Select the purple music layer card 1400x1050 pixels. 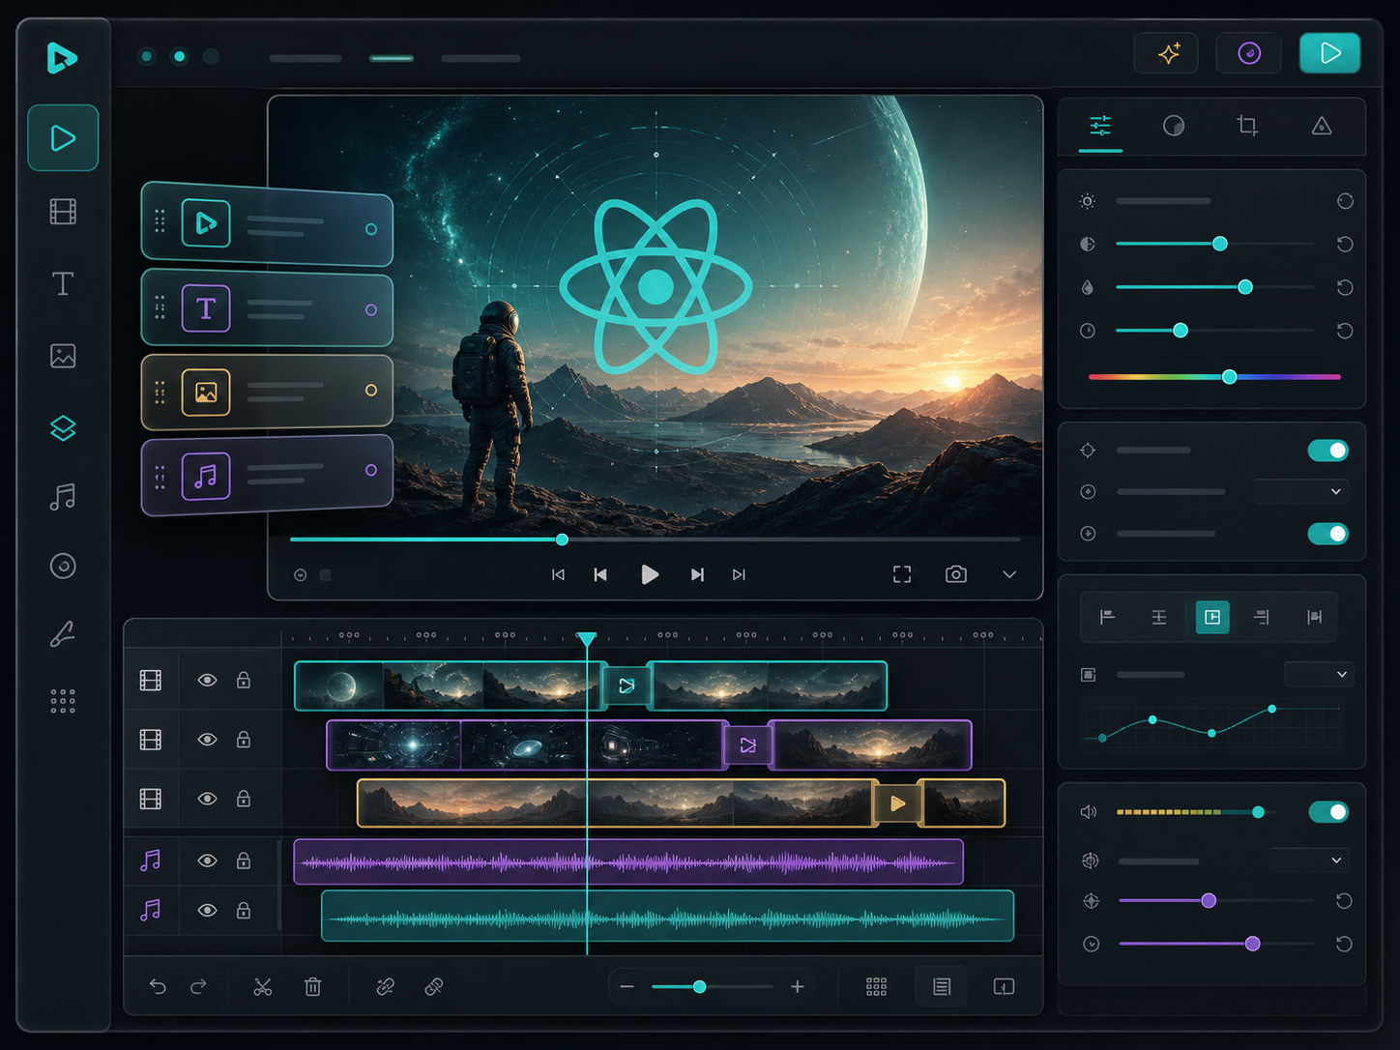coord(267,475)
